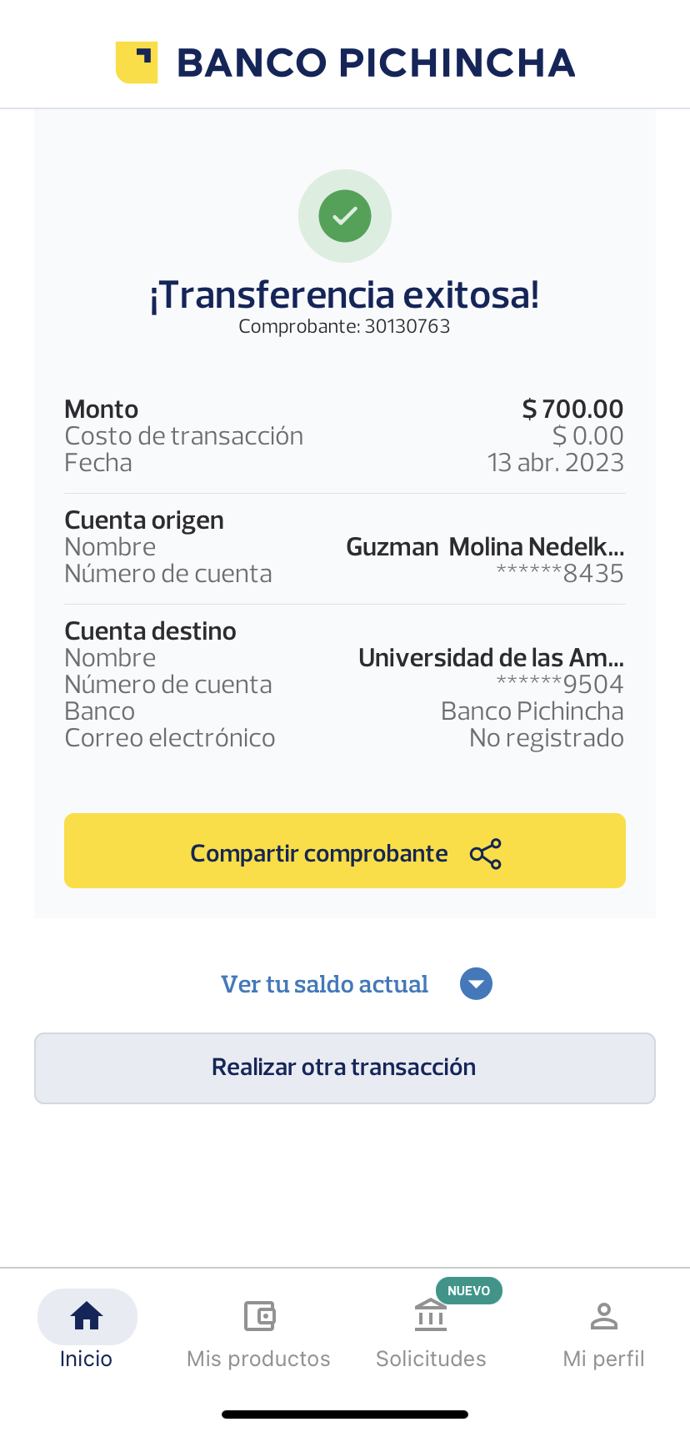The height and width of the screenshot is (1432, 690).
Task: Open the Mi perfil person icon
Action: point(603,1316)
